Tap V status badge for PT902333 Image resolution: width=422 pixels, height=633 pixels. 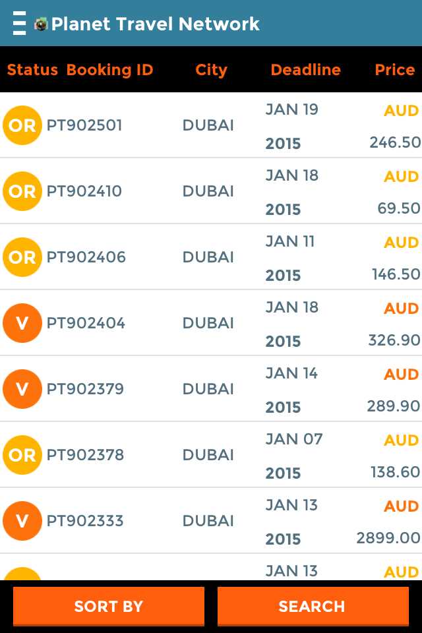coord(22,521)
